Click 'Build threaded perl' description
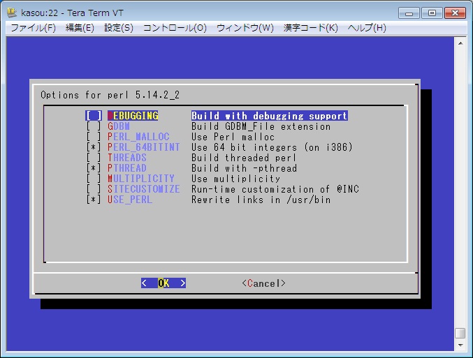 click(244, 158)
